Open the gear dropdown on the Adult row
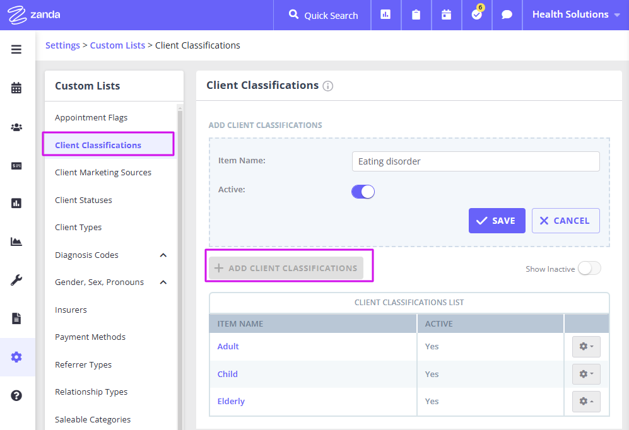The height and width of the screenshot is (430, 629). coord(586,346)
